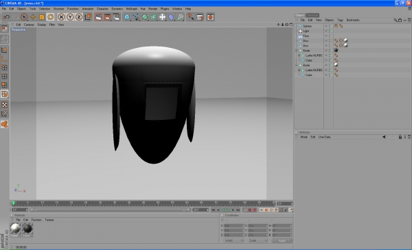The width and height of the screenshot is (412, 250).
Task: Open the array/modeling objects palette
Action: (154, 17)
